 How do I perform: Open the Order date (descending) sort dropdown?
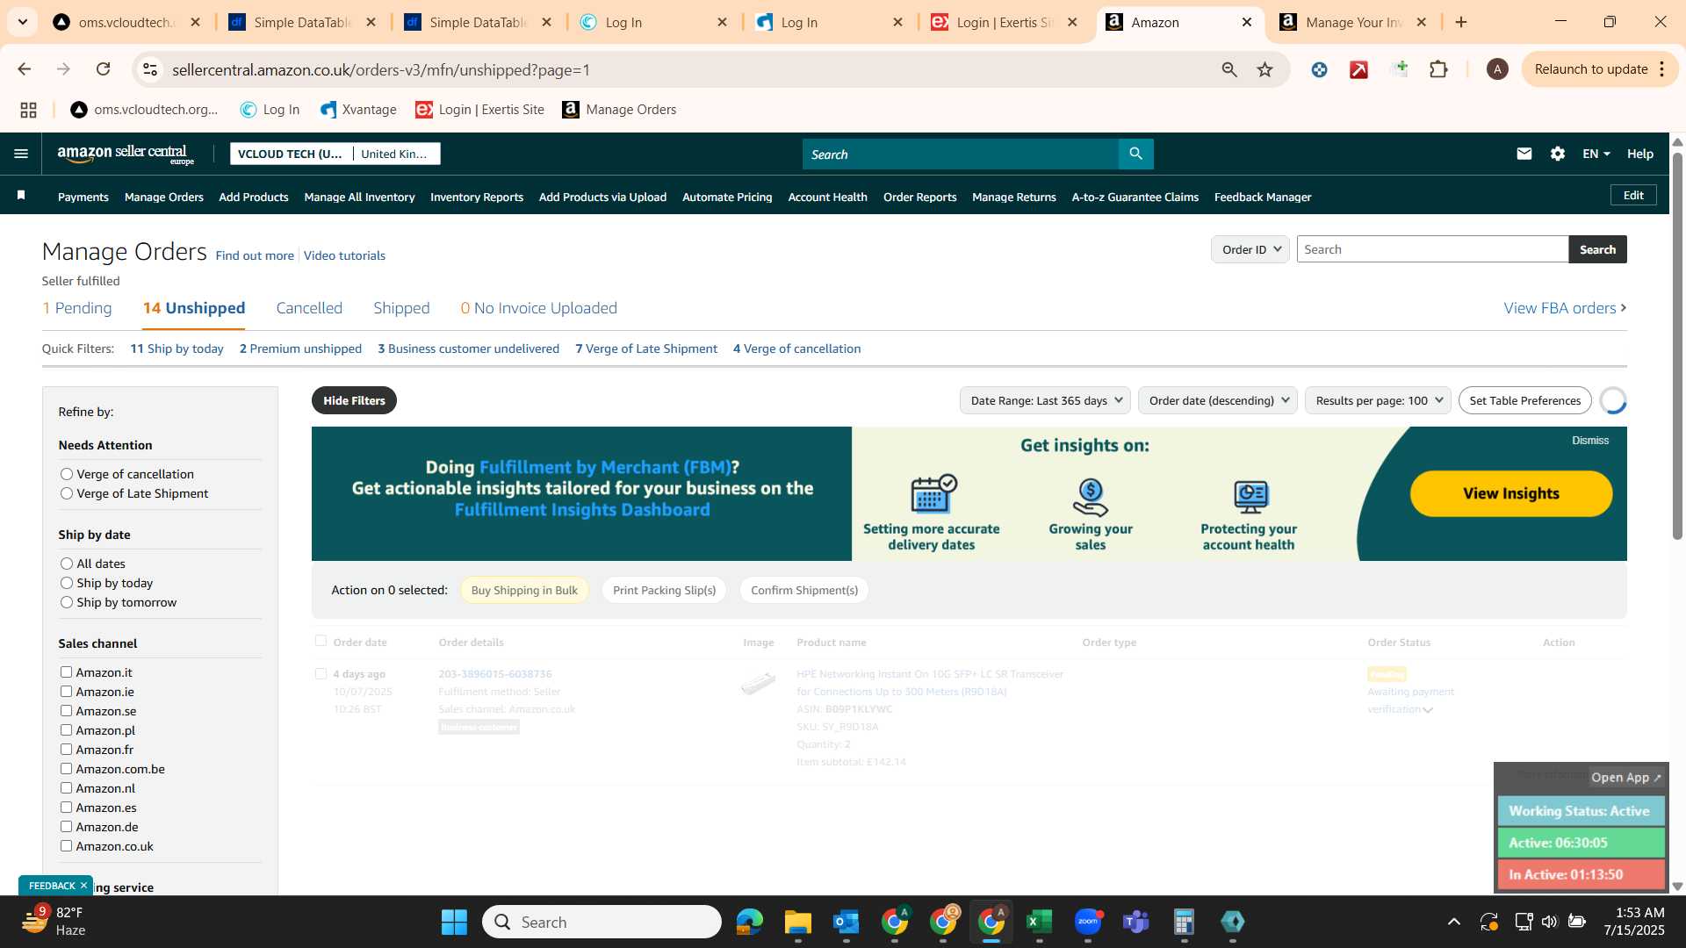tap(1218, 400)
